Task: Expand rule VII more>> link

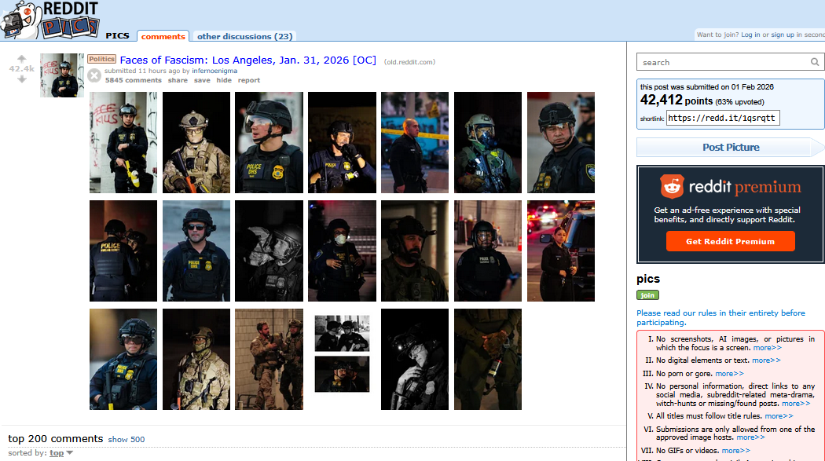Action: 735,451
